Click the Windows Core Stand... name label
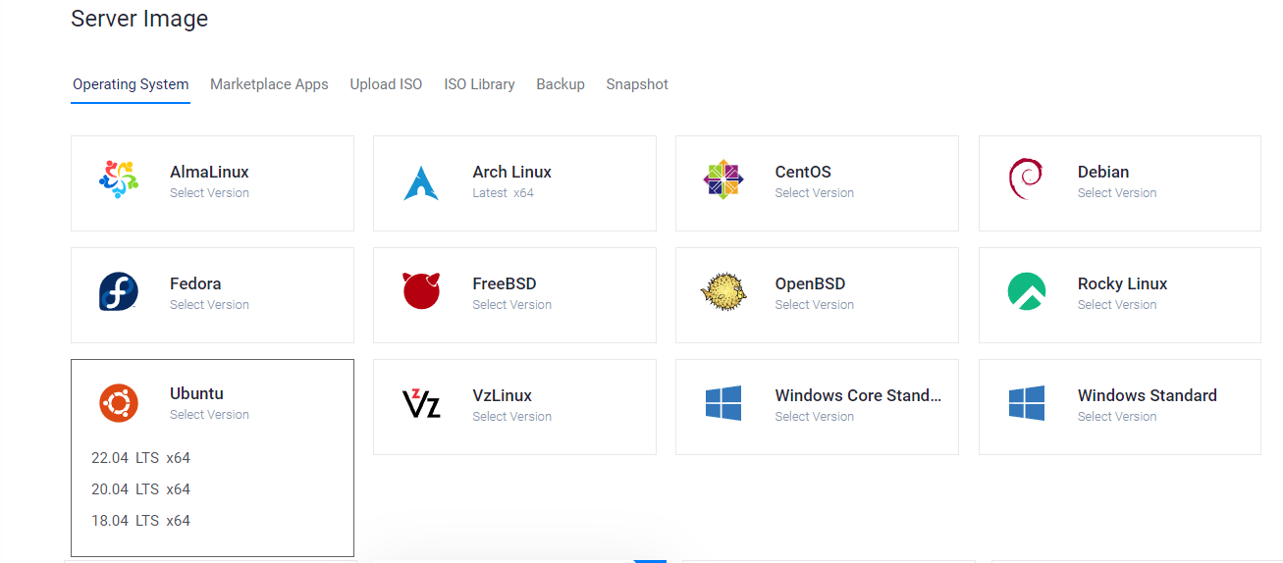 [x=858, y=395]
